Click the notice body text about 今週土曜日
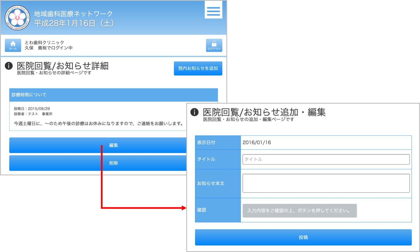The image size is (420, 252). 99,124
